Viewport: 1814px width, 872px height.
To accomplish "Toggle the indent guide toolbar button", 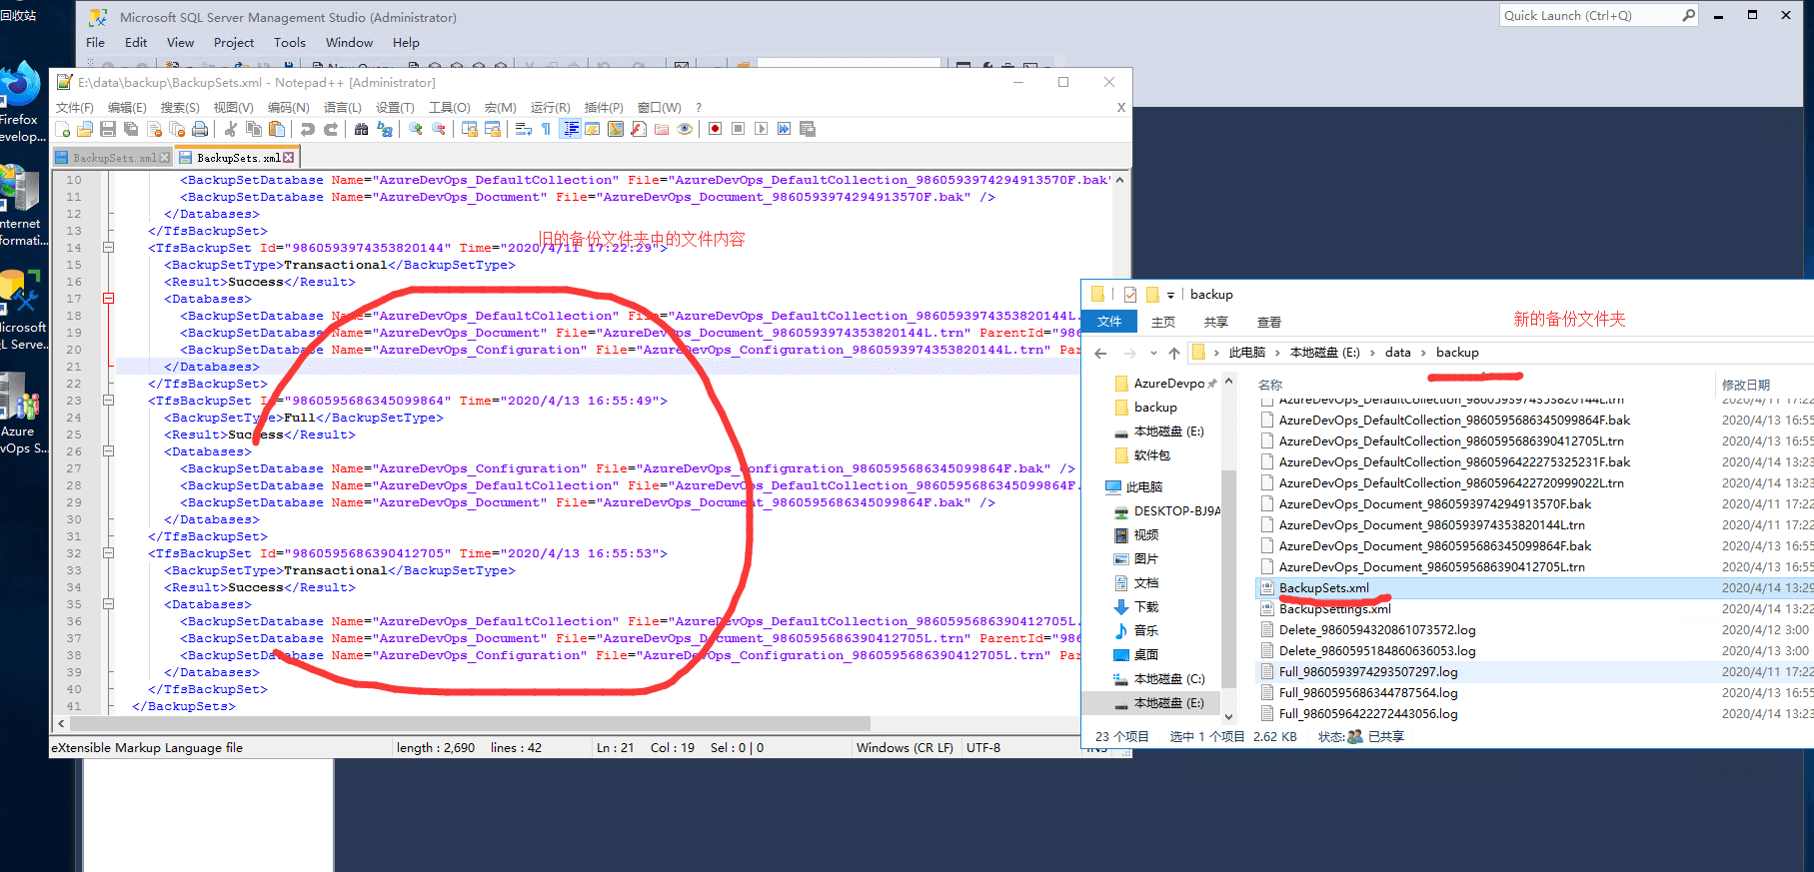I will point(571,129).
